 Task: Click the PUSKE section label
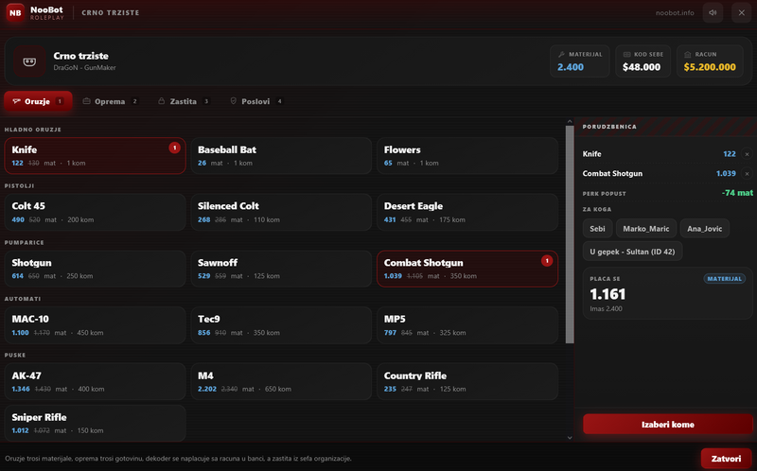point(15,356)
